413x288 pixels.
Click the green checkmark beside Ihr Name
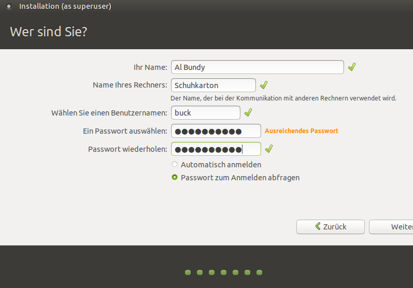tap(352, 67)
